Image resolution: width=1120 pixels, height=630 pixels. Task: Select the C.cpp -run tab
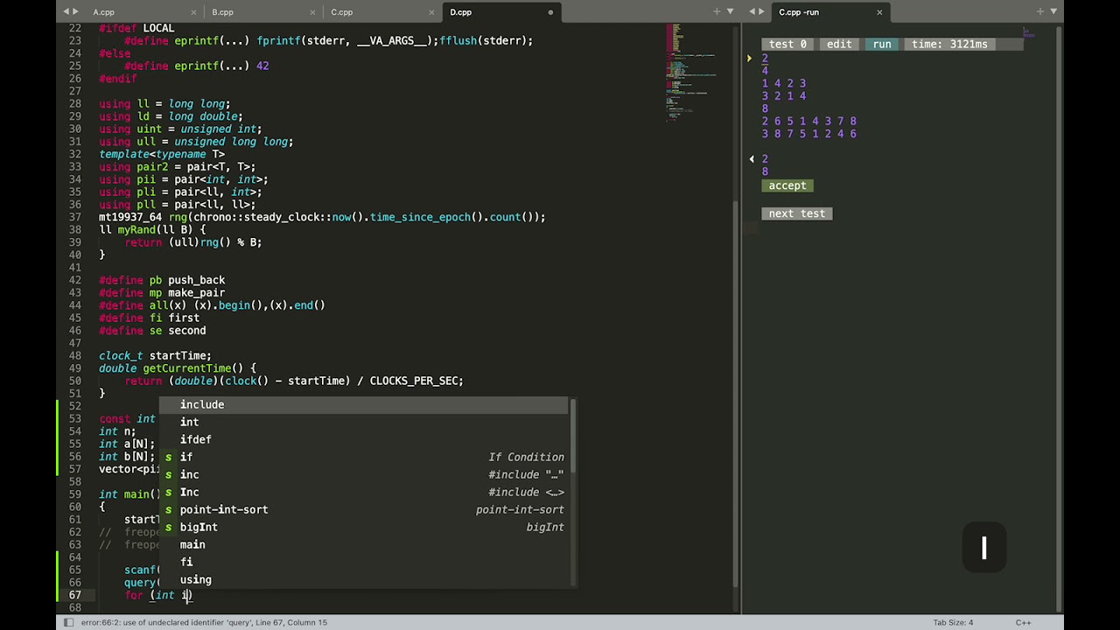click(x=798, y=12)
